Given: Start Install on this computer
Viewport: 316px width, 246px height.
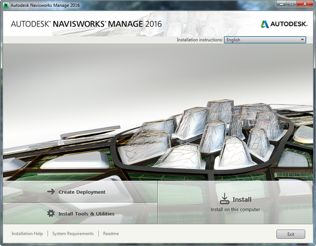Looking at the screenshot, I should 235,202.
